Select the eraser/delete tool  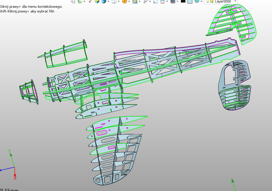click(x=91, y=2)
